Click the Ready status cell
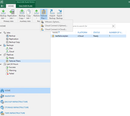Viewport: 130px width, 116px height. pyautogui.click(x=96, y=36)
